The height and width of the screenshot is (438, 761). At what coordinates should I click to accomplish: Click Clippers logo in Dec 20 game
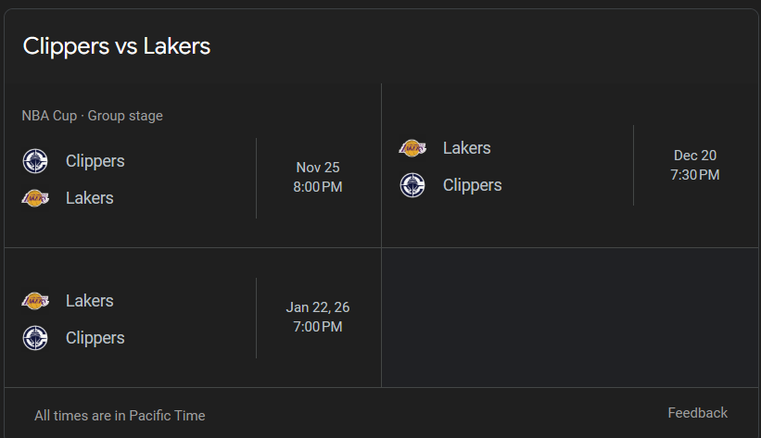(412, 185)
